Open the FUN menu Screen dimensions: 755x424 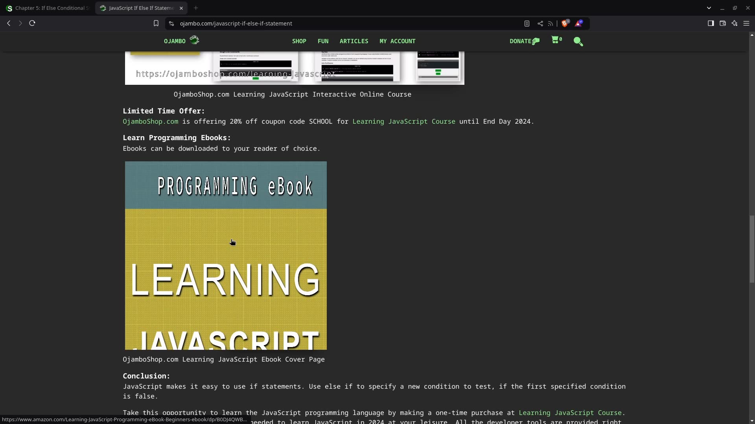(323, 41)
